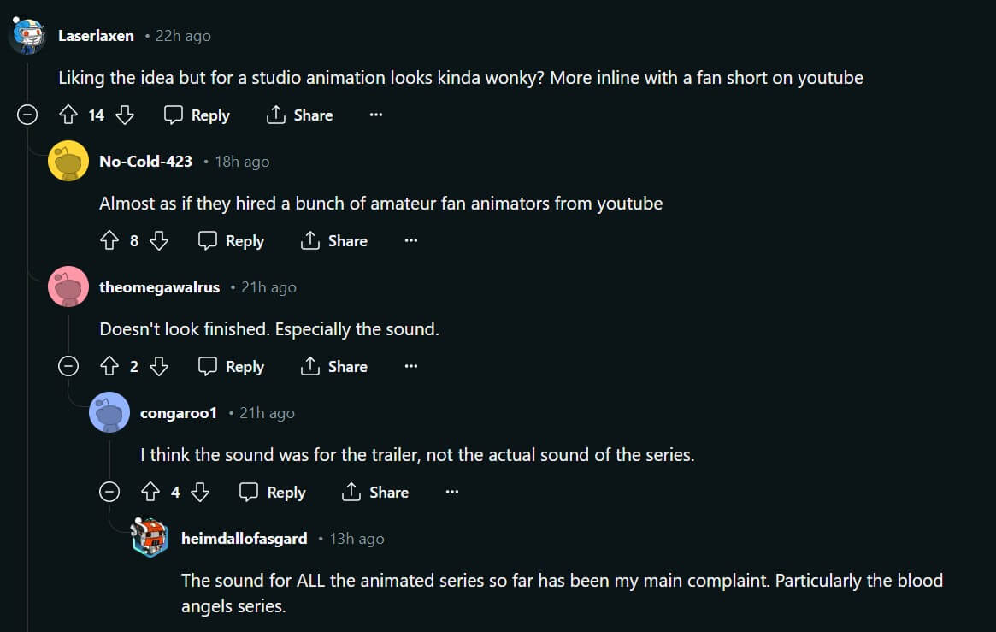
Task: Open more options on No-Cold-423's comment
Action: (x=411, y=241)
